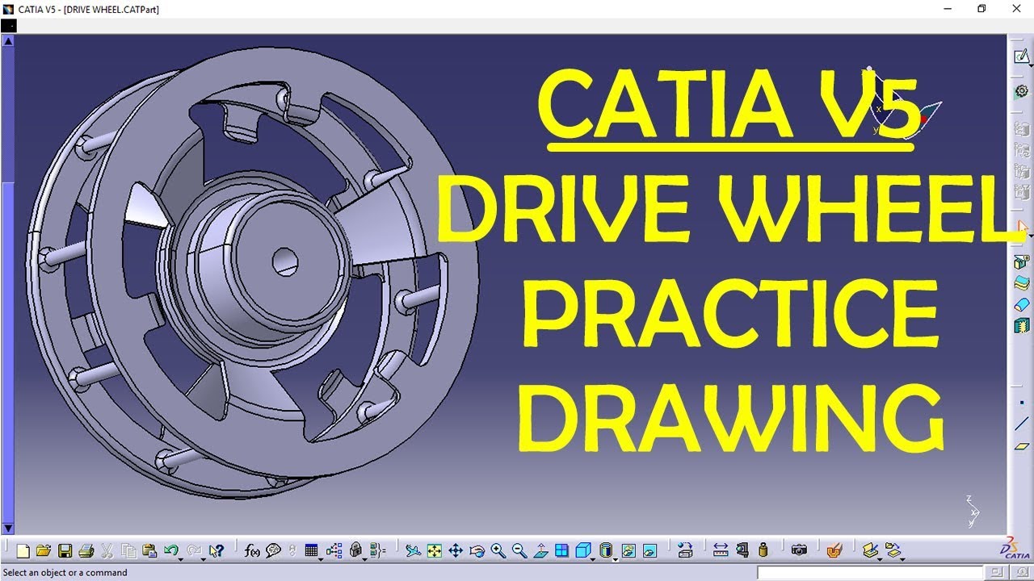
Task: Click the gear Update icon on right
Action: (x=1022, y=91)
